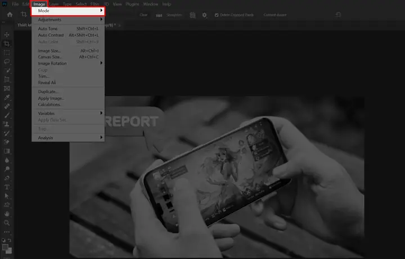Select the Crop tool in left toolbar
The height and width of the screenshot is (259, 405).
7,44
